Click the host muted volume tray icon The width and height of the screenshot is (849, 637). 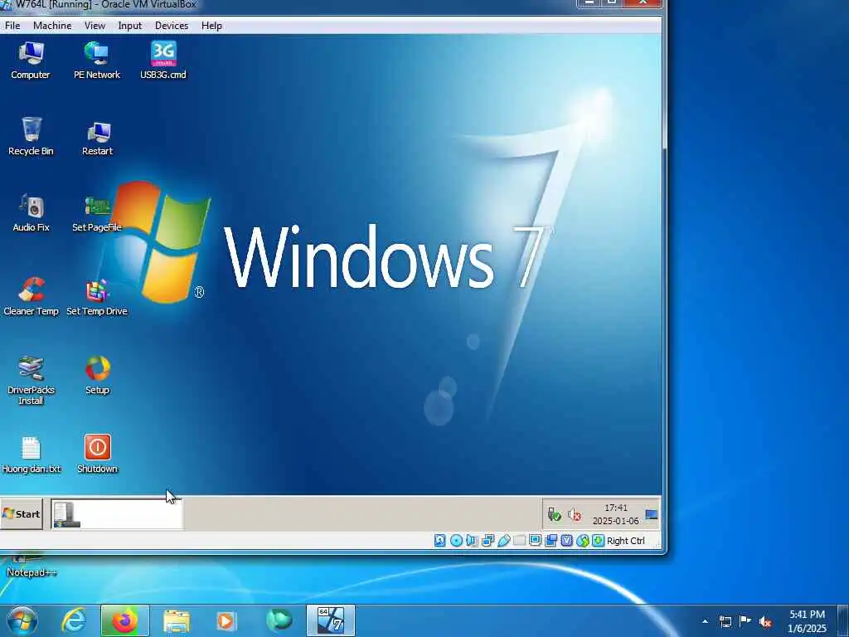[765, 621]
